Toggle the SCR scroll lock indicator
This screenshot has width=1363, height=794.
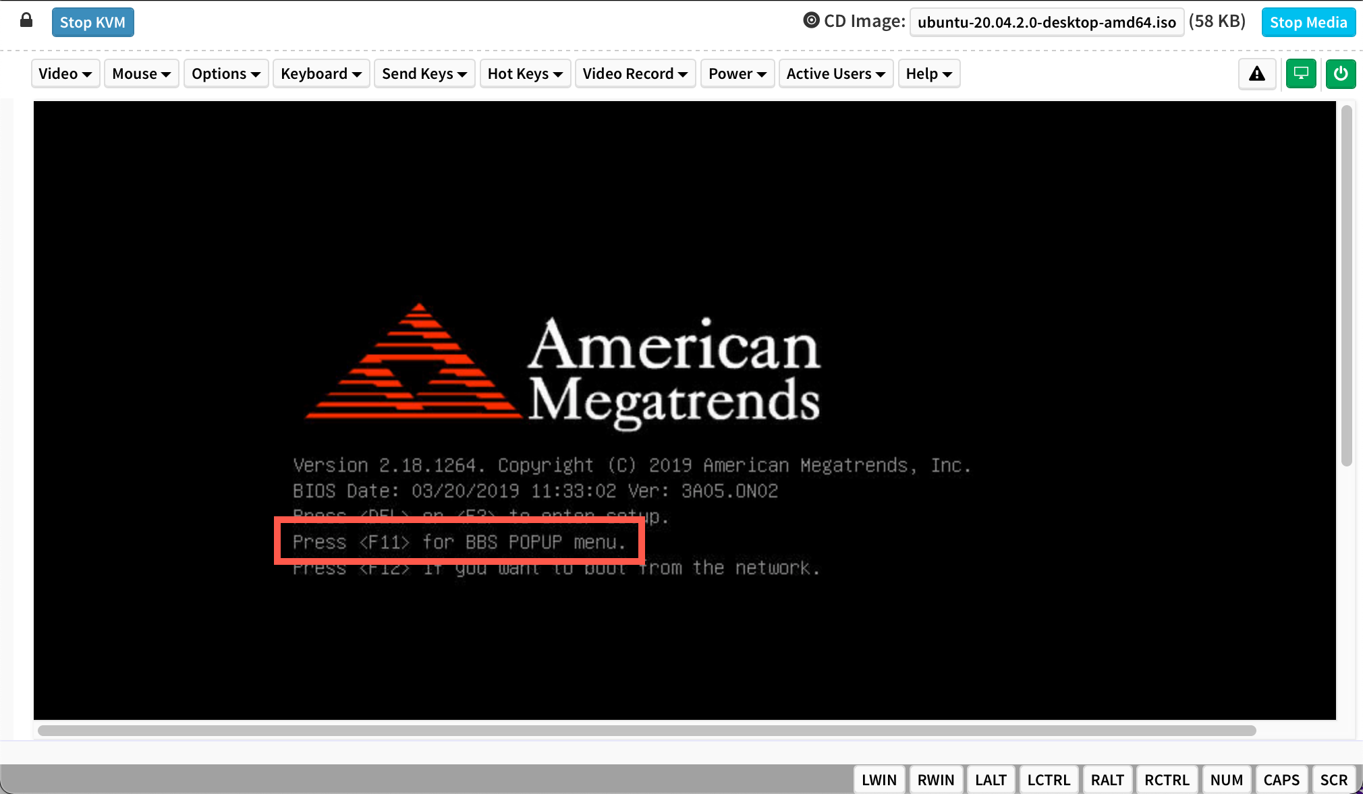(x=1333, y=779)
